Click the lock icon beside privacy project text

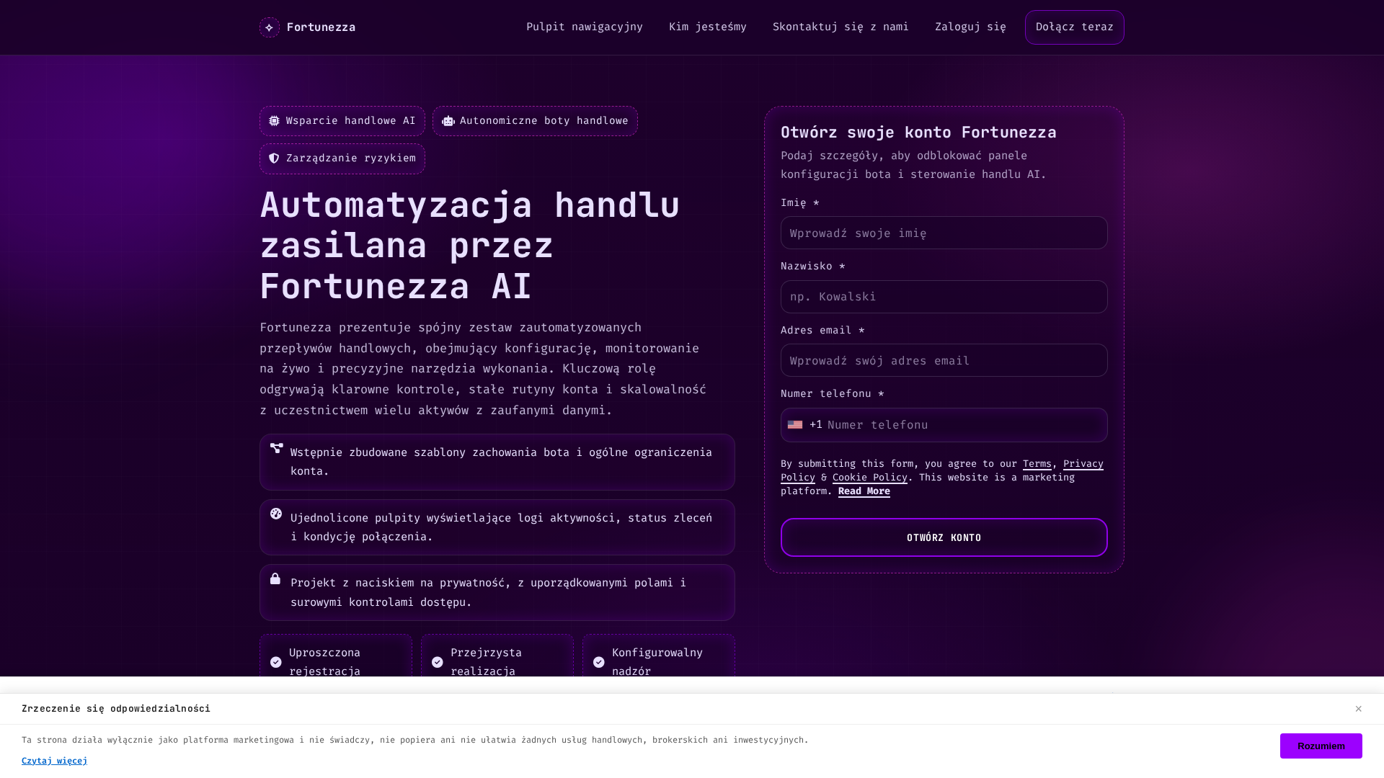tap(275, 578)
